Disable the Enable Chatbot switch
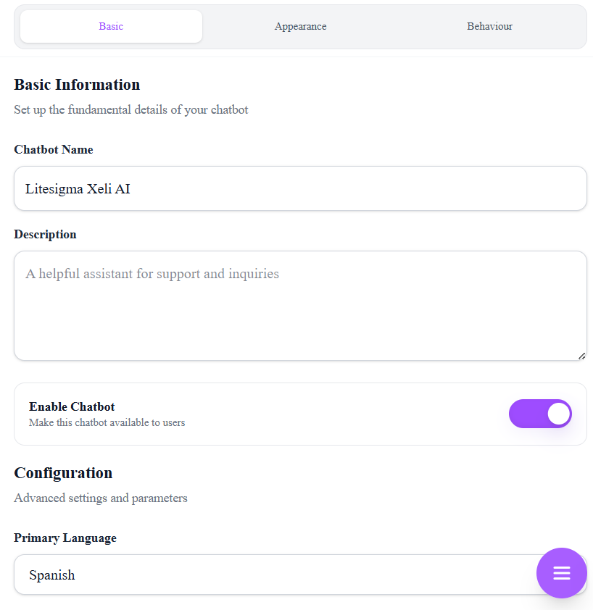 point(540,414)
